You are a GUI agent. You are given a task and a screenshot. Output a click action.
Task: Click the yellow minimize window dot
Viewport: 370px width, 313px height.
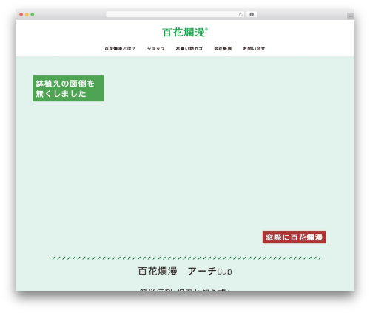pyautogui.click(x=27, y=15)
